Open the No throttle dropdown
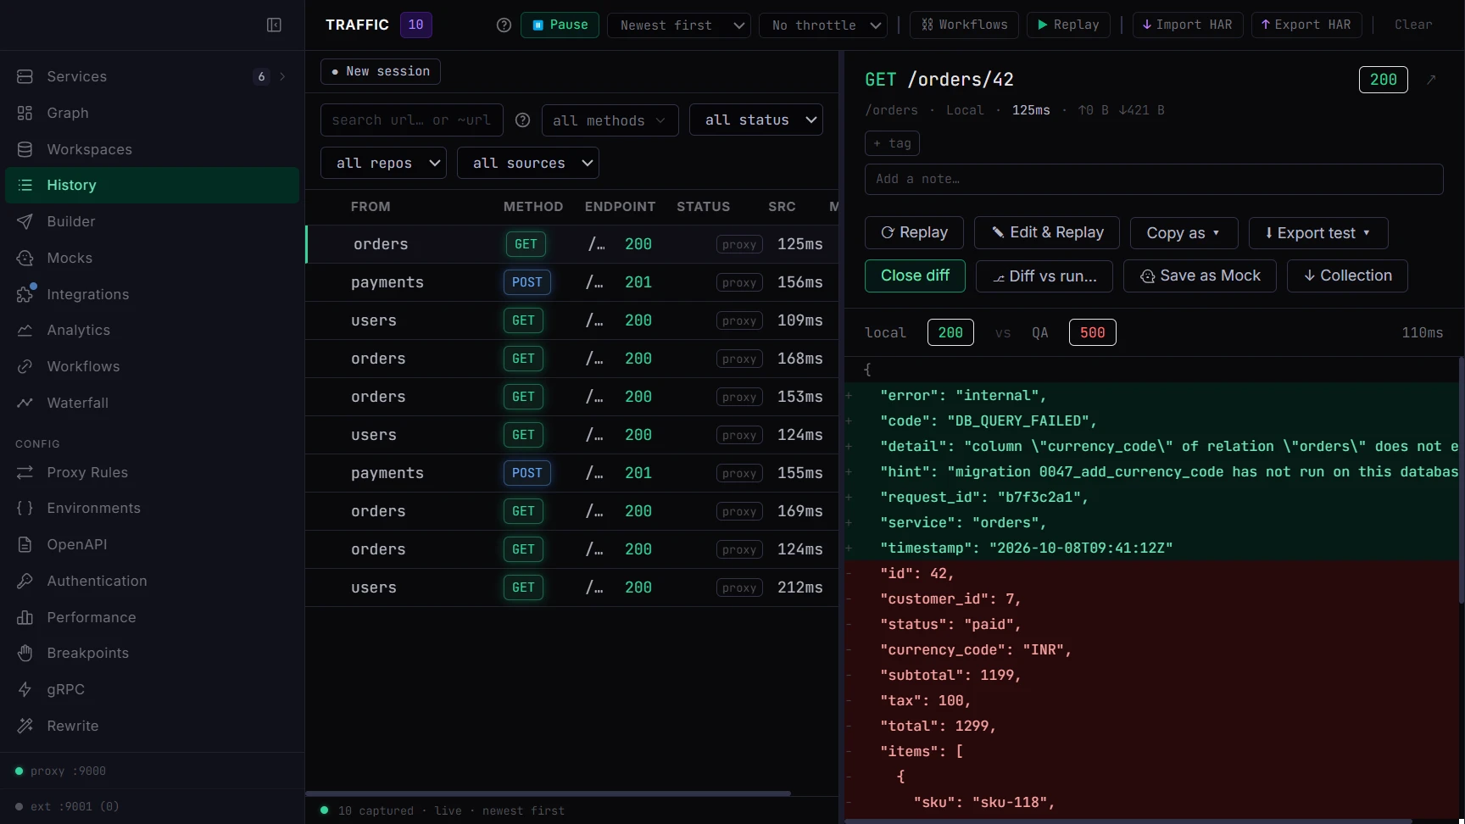 click(x=823, y=25)
